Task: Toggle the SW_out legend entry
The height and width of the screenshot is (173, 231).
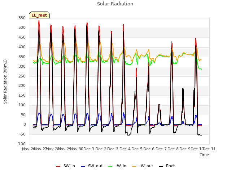Action: tap(91, 166)
